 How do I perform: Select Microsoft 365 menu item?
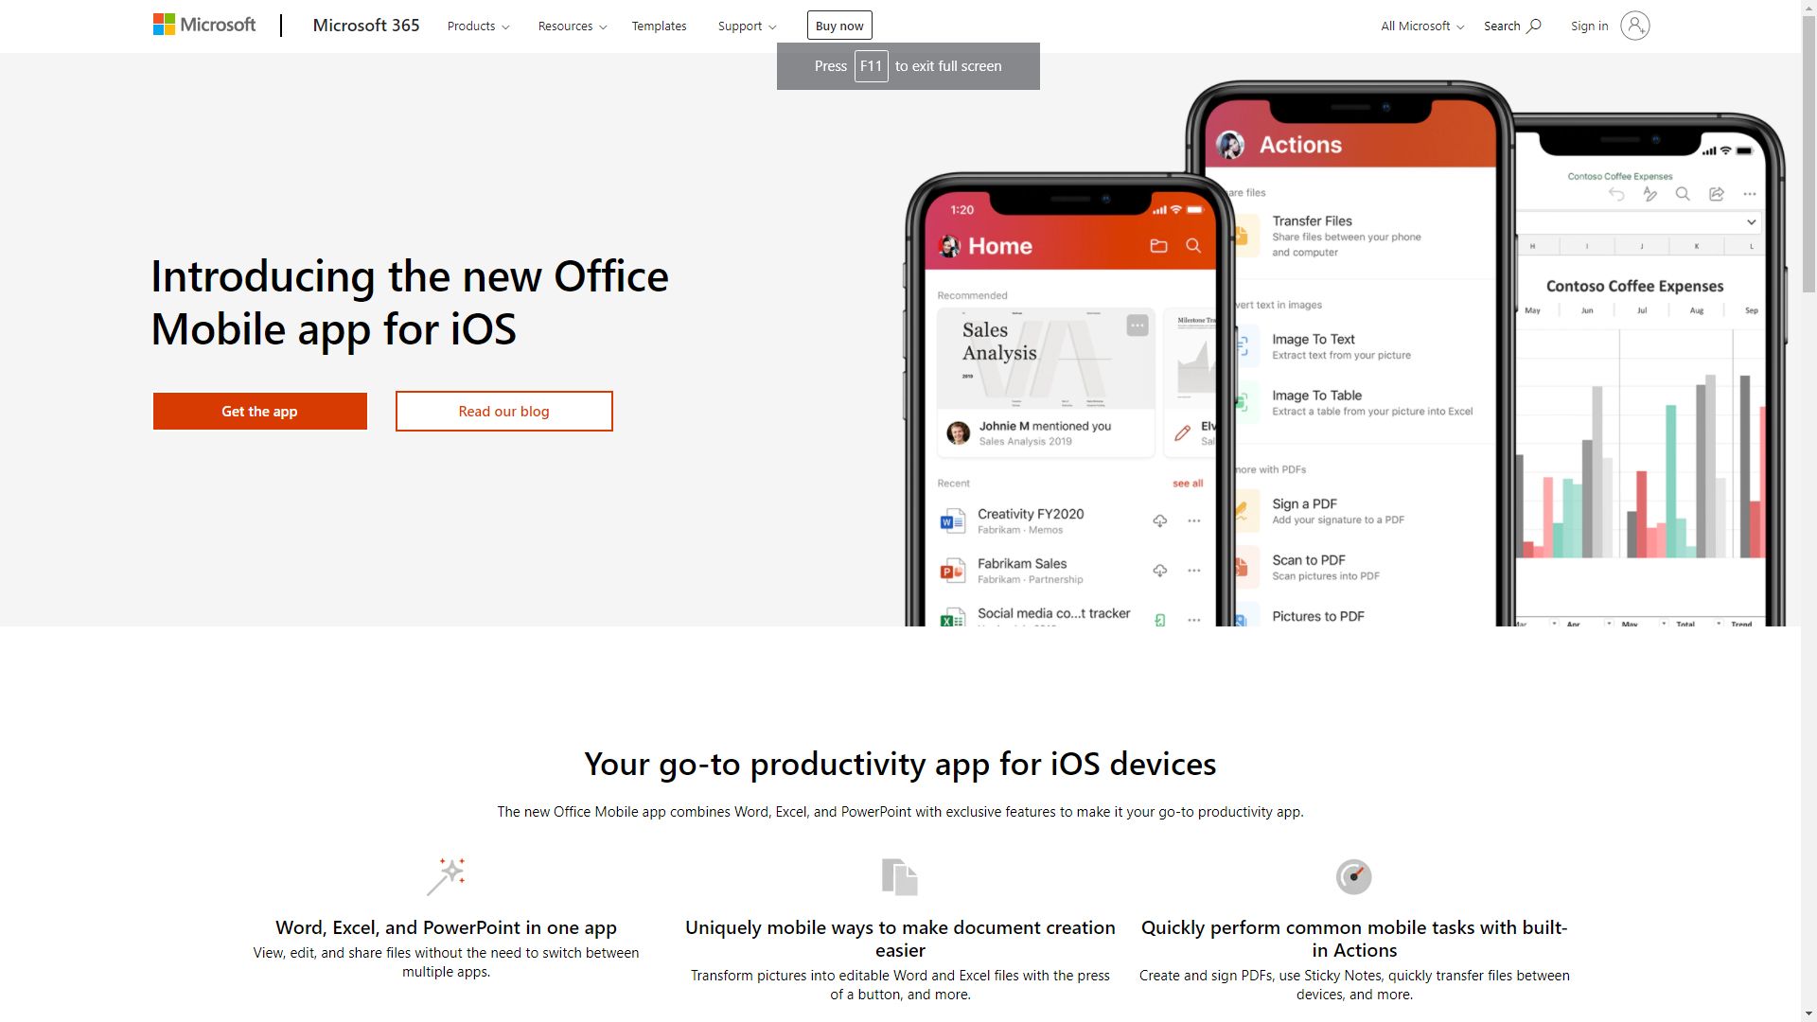(365, 25)
